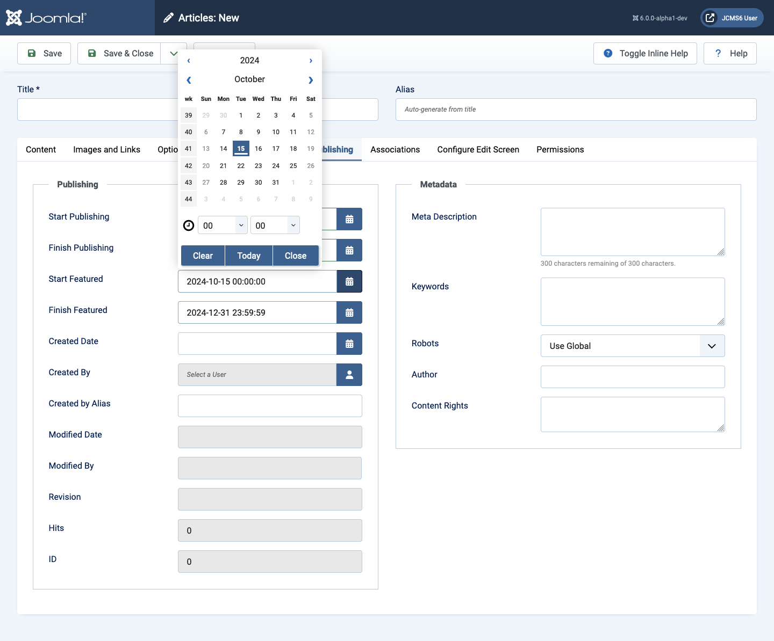Select October 22 in the calendar
The height and width of the screenshot is (641, 774).
tap(241, 166)
